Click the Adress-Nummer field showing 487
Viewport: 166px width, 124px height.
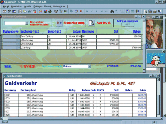click(127, 25)
